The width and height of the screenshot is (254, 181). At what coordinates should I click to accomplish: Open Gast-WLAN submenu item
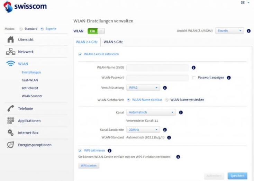[30, 80]
